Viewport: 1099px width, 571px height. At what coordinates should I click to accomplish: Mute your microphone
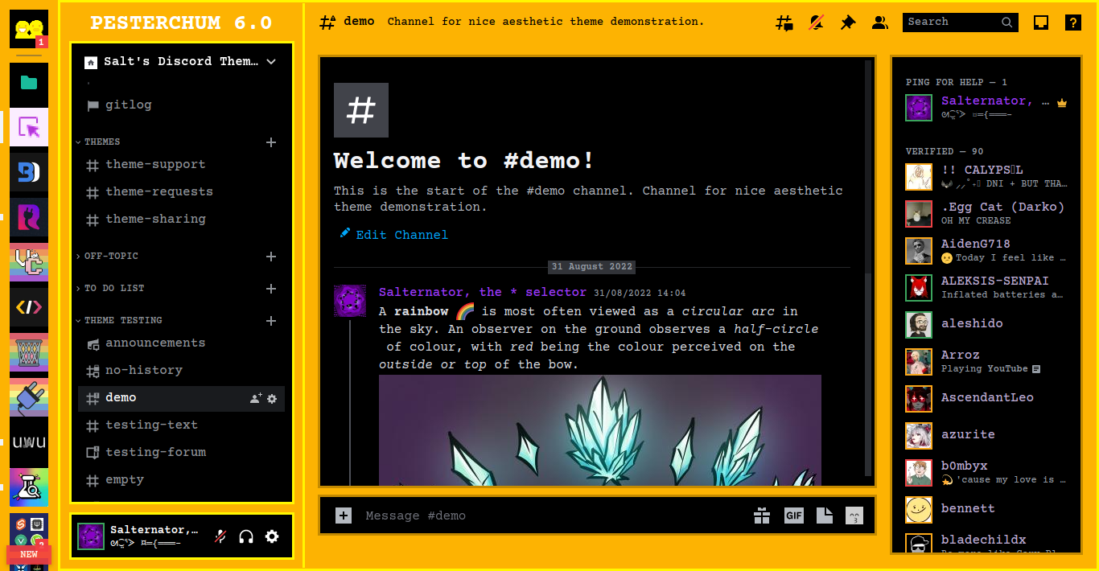pos(220,536)
